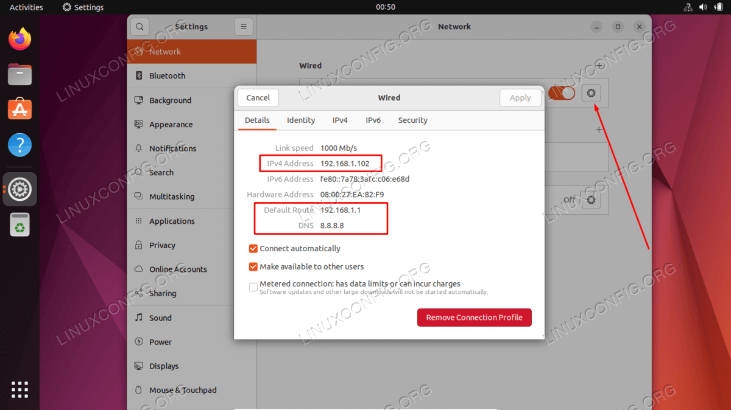Click the Link speed value 1000 Mb/s

point(339,148)
